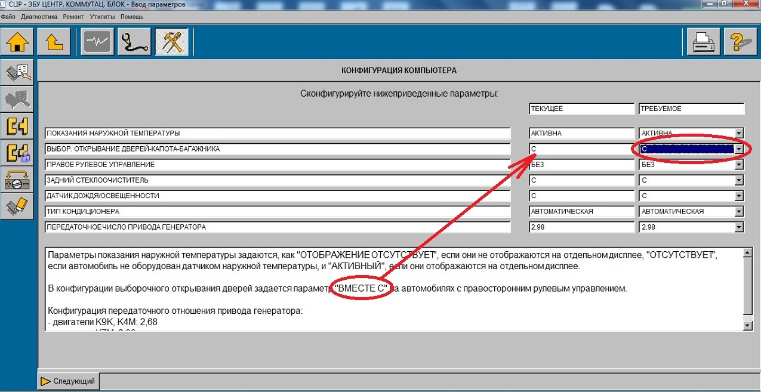Viewport: 761px width, 392px height.
Task: Click the yellow connector with padlock icon
Action: pos(17,153)
